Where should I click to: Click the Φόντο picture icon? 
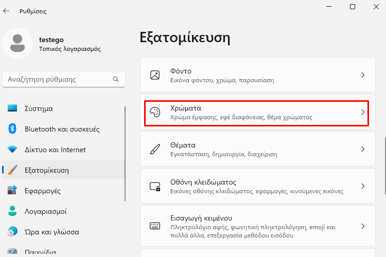click(155, 75)
